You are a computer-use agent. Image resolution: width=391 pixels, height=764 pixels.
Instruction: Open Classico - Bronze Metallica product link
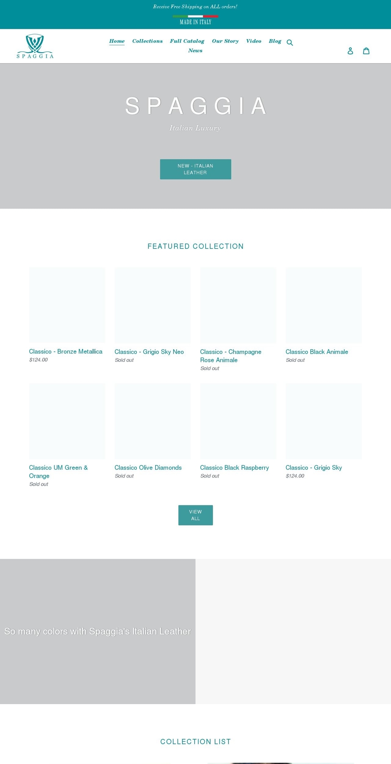(x=66, y=352)
